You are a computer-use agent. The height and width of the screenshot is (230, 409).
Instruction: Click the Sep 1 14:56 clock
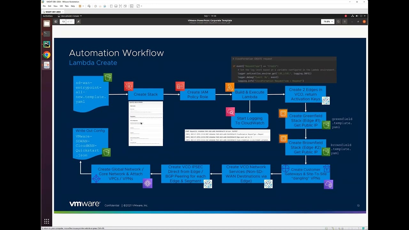(x=210, y=16)
